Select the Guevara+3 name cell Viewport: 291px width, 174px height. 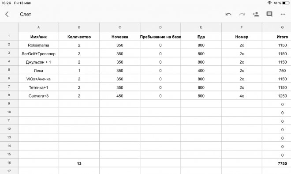(39, 96)
